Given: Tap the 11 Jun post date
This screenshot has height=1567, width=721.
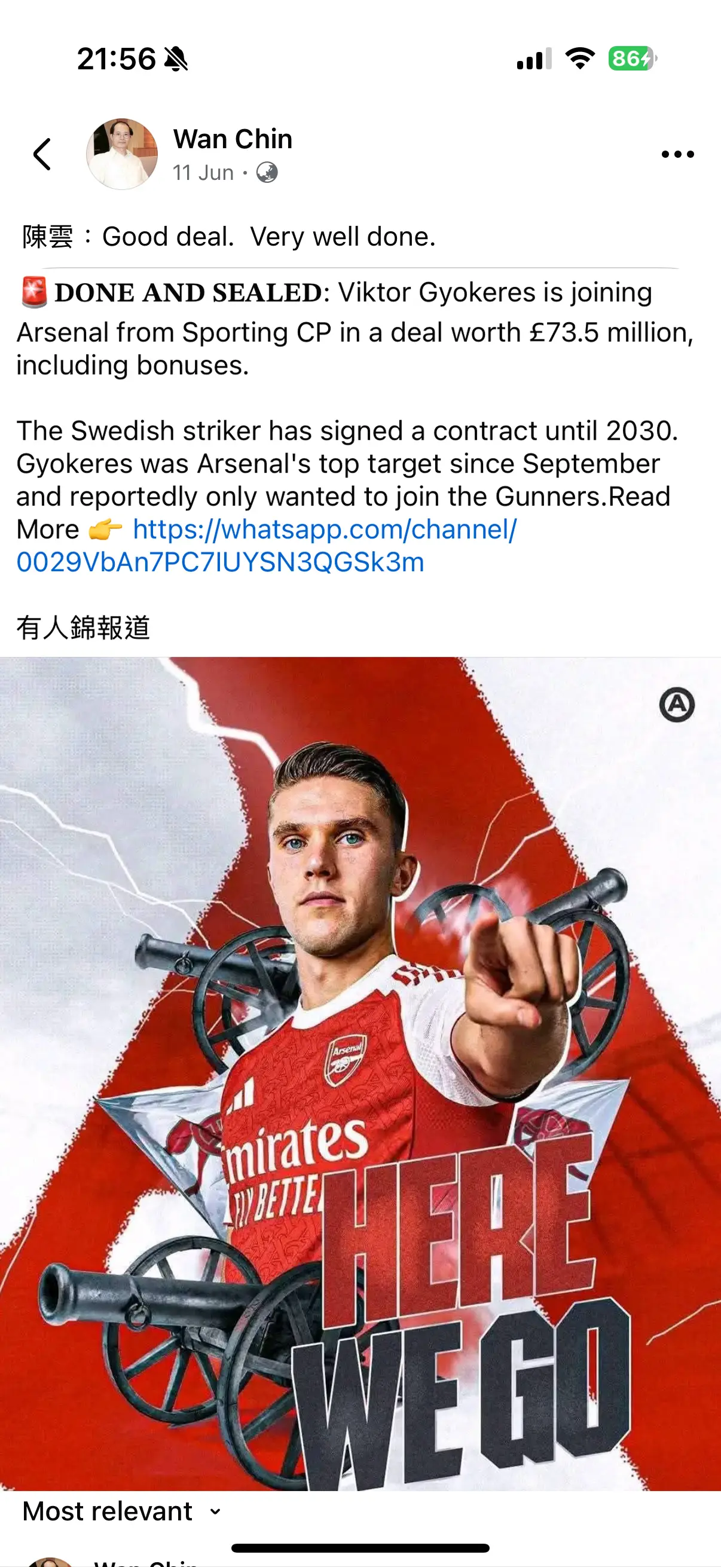Looking at the screenshot, I should [x=203, y=173].
